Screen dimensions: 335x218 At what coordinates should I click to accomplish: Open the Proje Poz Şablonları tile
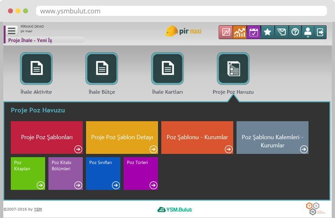pos(47,137)
